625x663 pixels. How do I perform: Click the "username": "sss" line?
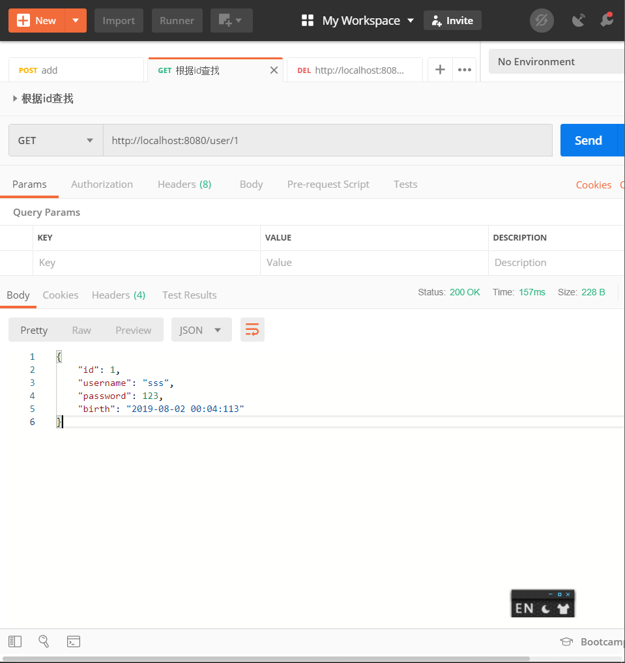(x=126, y=383)
